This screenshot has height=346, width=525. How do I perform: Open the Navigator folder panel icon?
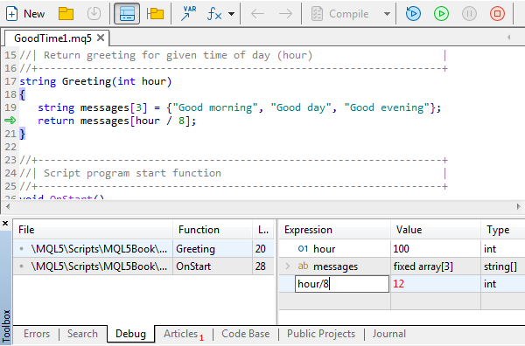[156, 14]
